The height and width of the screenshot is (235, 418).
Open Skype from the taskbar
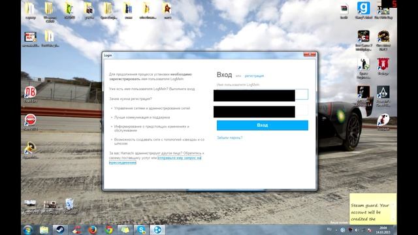141,230
